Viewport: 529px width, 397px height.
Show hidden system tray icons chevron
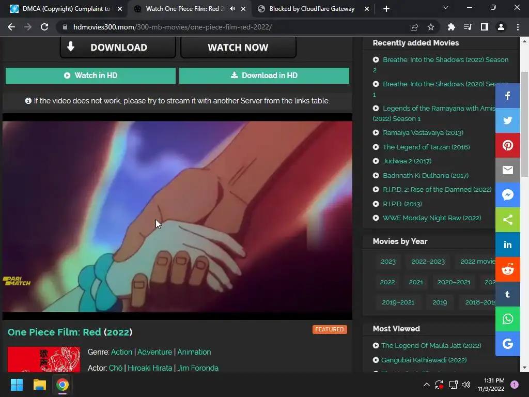click(x=426, y=385)
